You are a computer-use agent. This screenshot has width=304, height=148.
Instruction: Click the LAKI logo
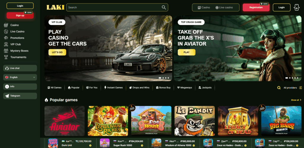pos(55,7)
